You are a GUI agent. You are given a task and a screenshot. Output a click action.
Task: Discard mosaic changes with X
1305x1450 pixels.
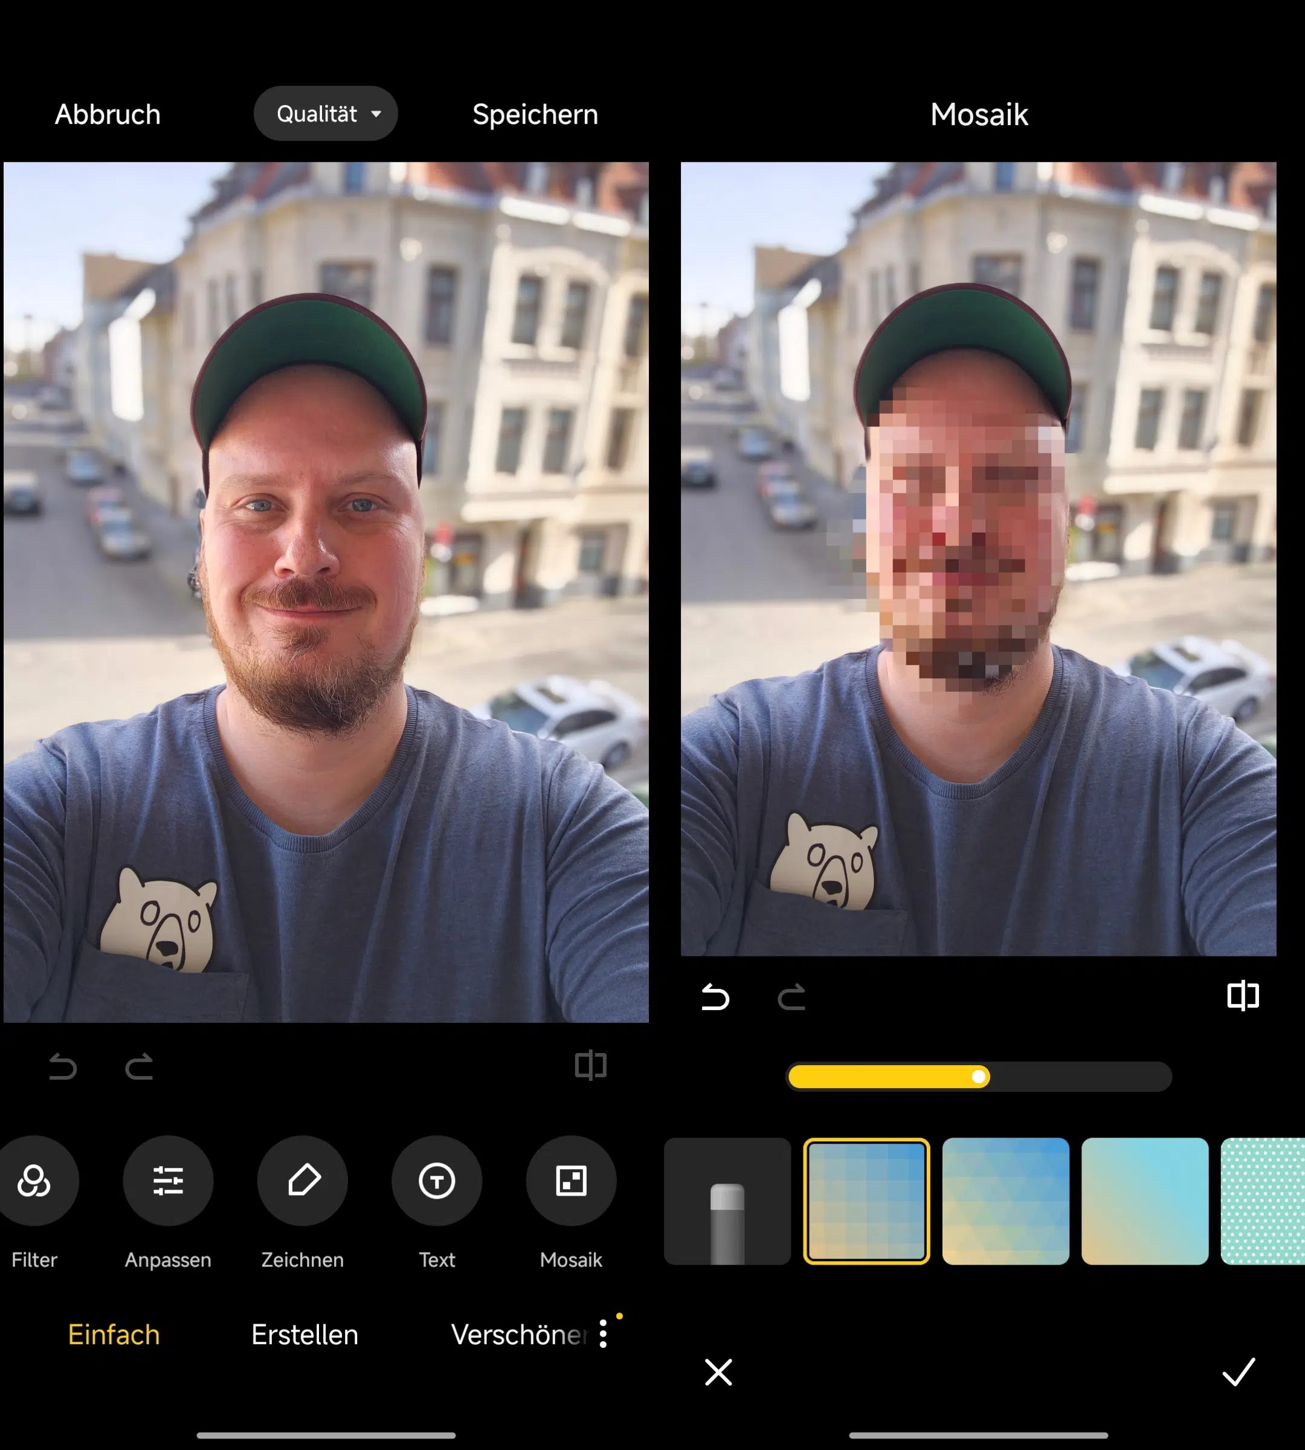tap(718, 1372)
